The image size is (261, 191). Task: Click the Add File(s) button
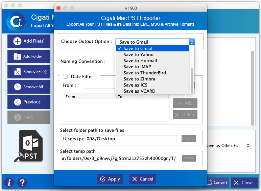(29, 41)
